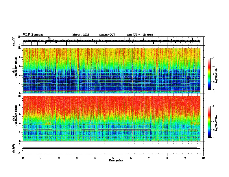Click the "VLF Spectra" plot title
This screenshot has width=229, height=177.
click(33, 35)
